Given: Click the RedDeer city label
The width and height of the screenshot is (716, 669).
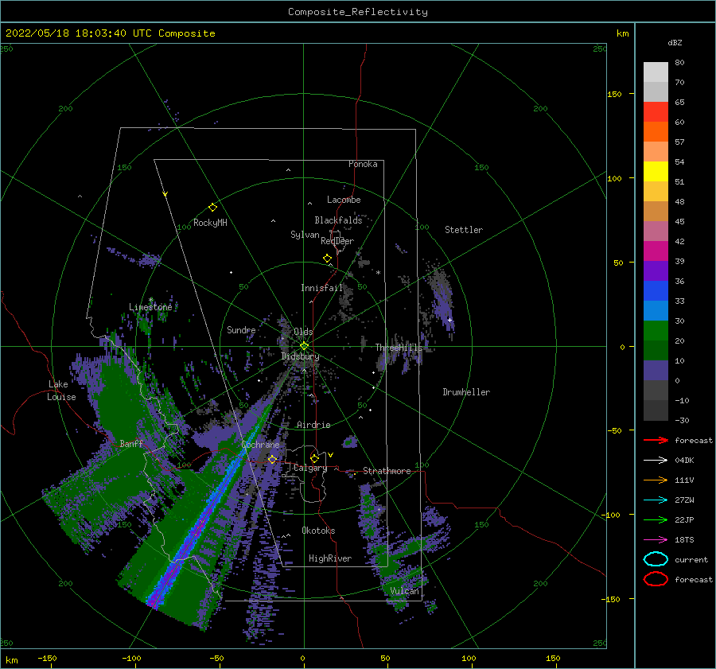Looking at the screenshot, I should (337, 241).
